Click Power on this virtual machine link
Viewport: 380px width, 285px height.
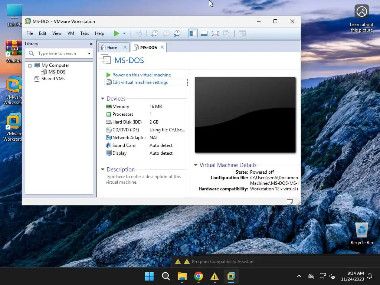point(141,75)
